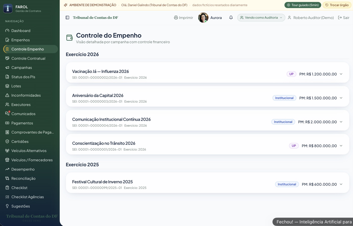Click the Checklist clipboard icon
Image resolution: width=353 pixels, height=226 pixels.
tap(7, 188)
